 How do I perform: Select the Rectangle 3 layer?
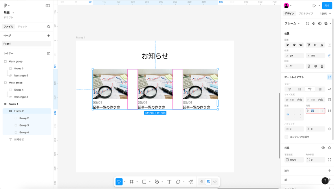pos(21,97)
